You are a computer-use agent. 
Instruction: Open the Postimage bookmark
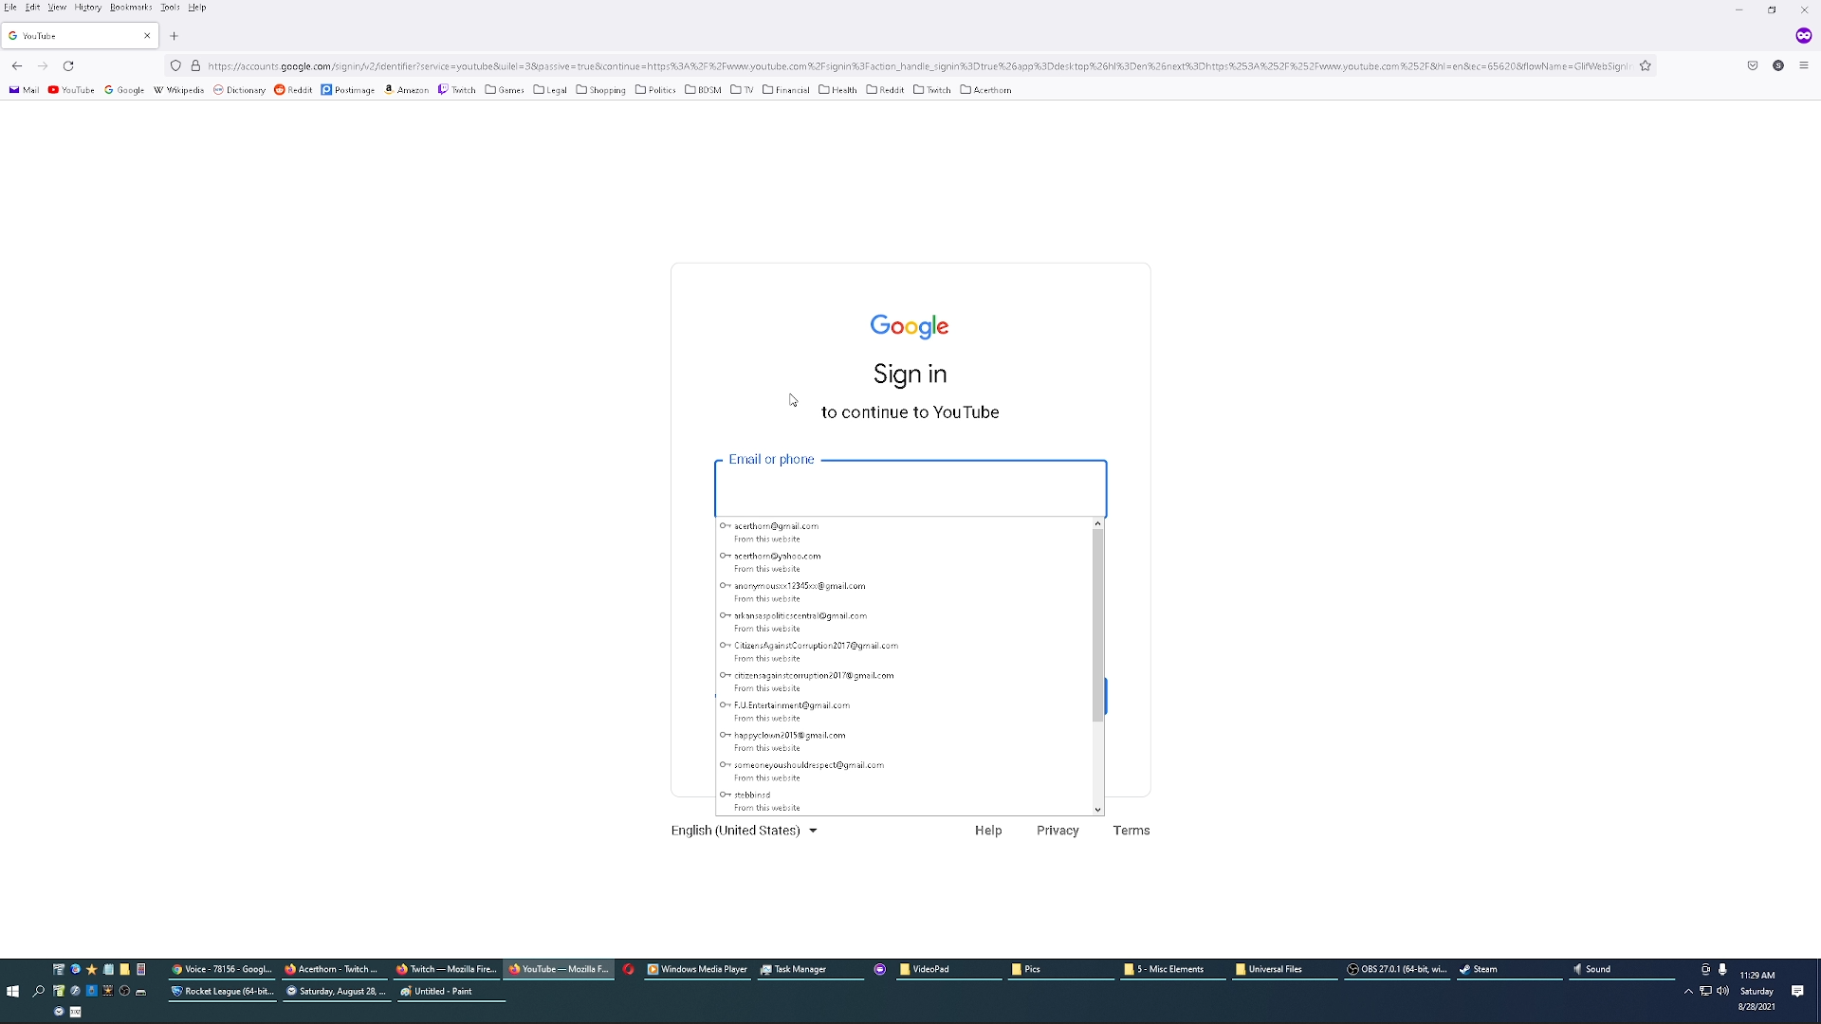coord(347,90)
